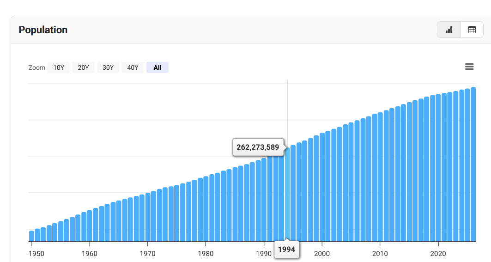Switch to bar chart view

point(449,30)
